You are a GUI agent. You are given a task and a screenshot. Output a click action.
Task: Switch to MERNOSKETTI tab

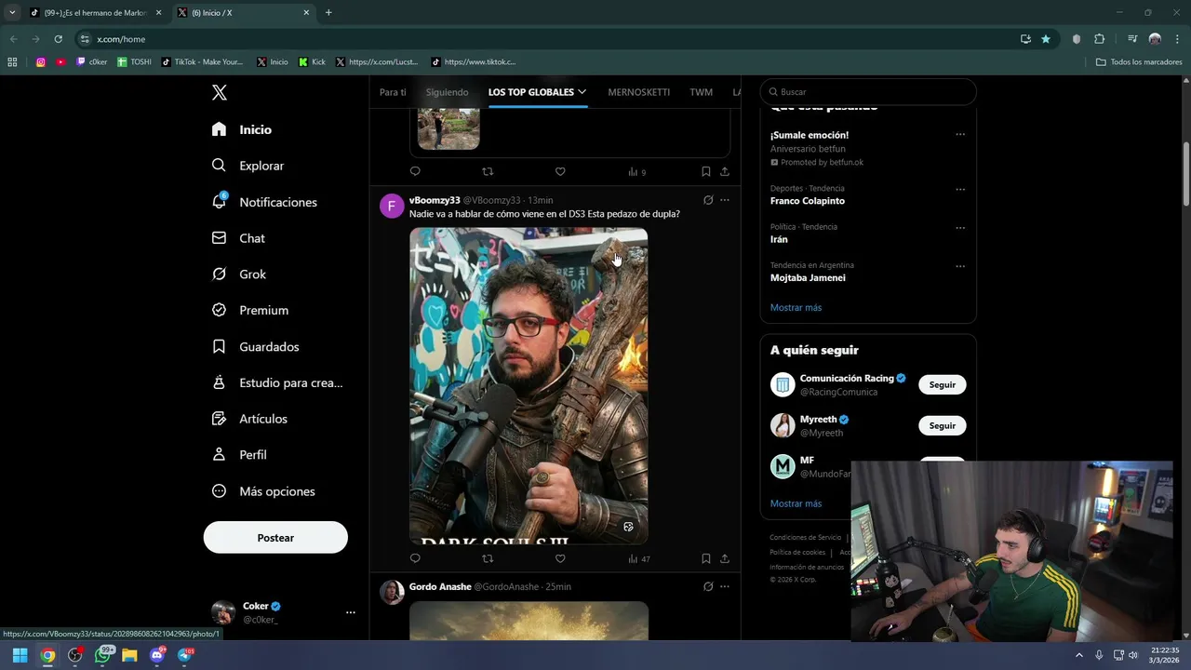pyautogui.click(x=638, y=92)
